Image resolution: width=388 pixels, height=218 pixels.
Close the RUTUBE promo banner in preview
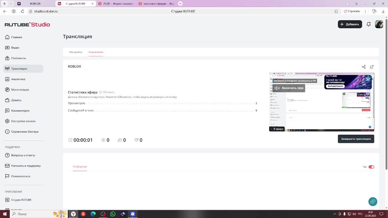[368, 79]
